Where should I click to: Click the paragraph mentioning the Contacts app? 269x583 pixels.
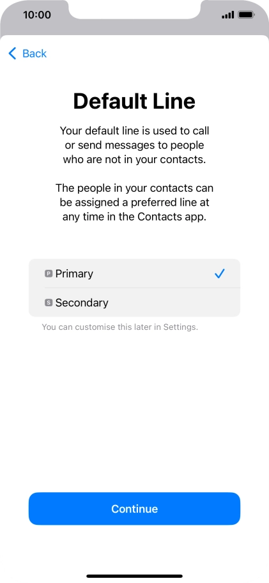134,202
